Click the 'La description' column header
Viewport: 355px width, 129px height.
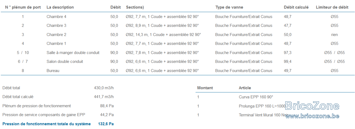tap(60, 7)
